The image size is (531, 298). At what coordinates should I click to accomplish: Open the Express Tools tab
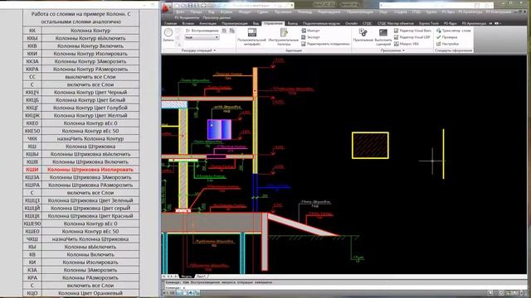tap(429, 23)
